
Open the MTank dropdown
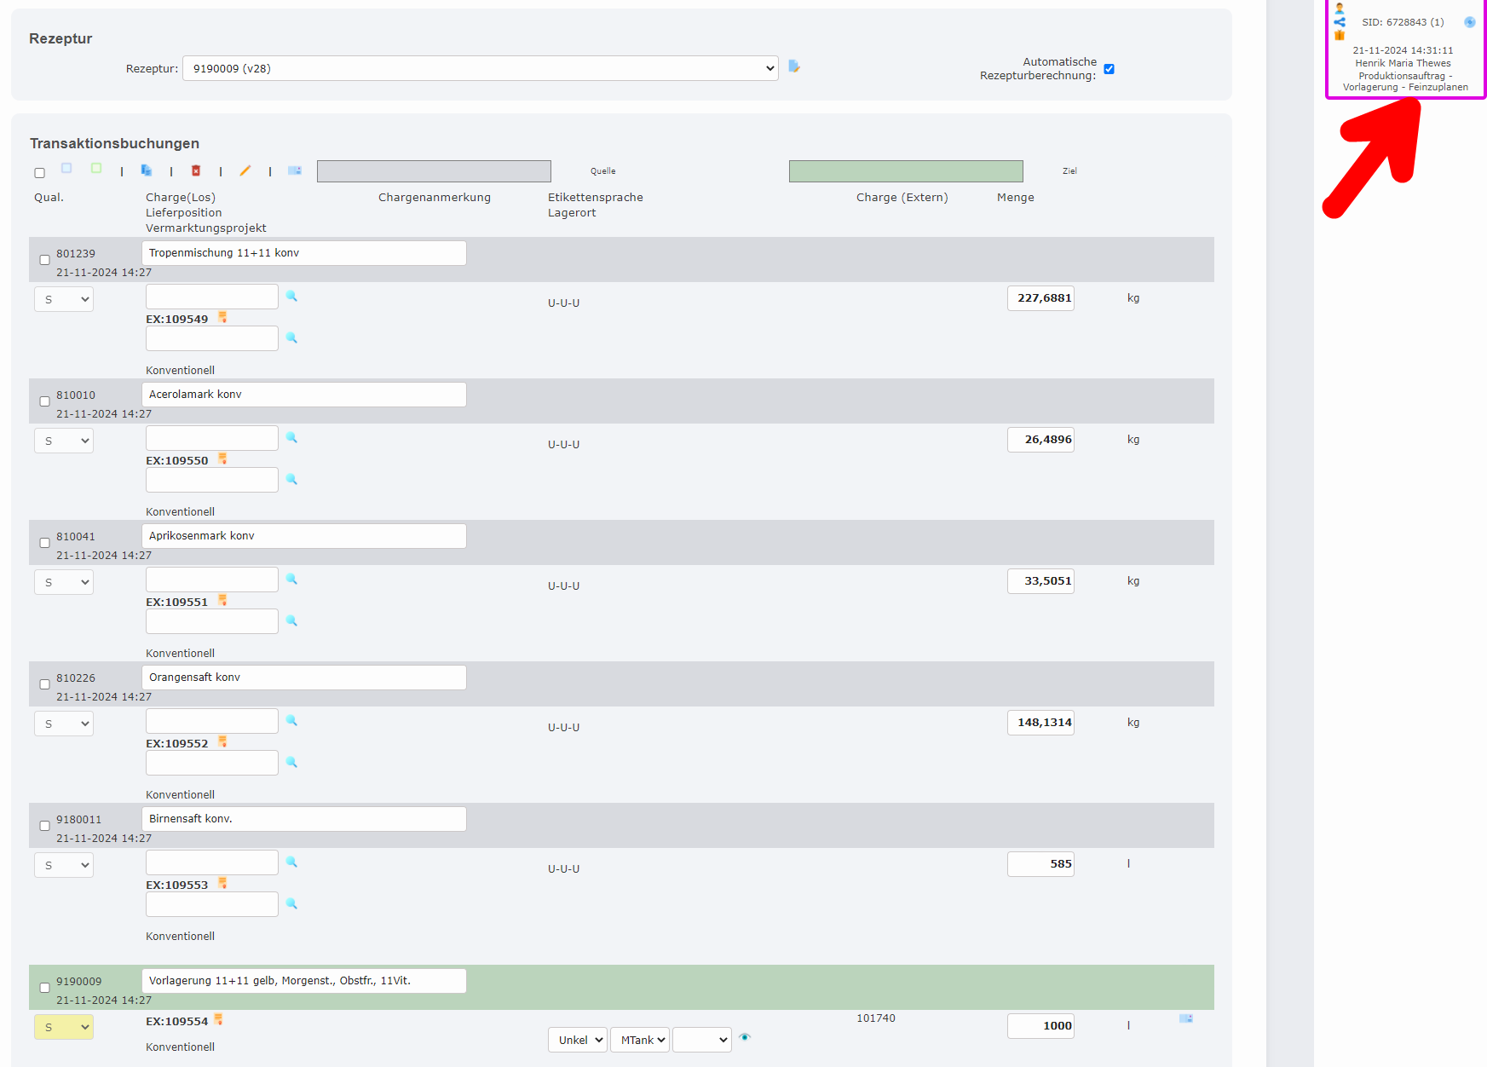click(639, 1040)
